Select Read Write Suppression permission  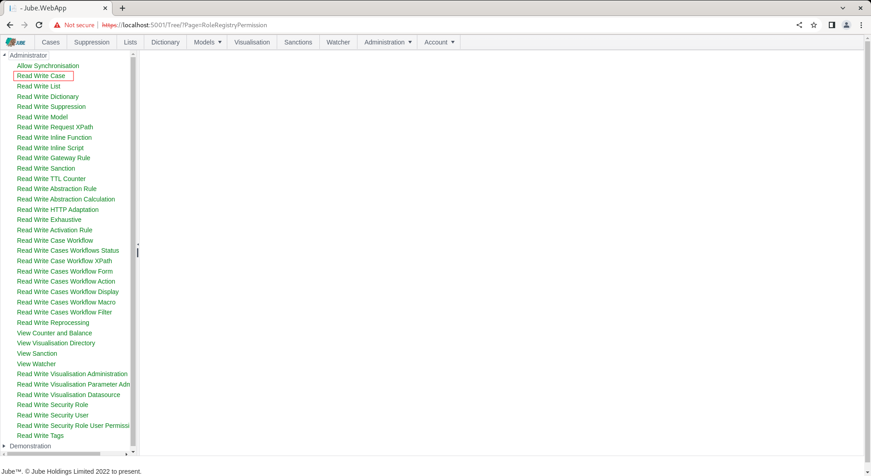pos(51,107)
